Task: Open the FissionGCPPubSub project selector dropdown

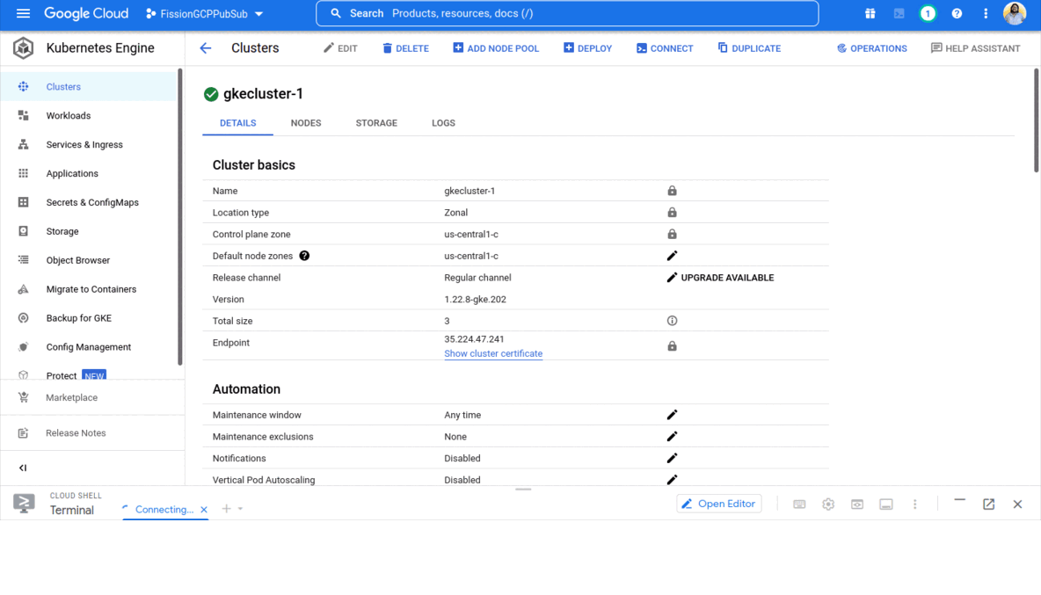Action: (205, 13)
